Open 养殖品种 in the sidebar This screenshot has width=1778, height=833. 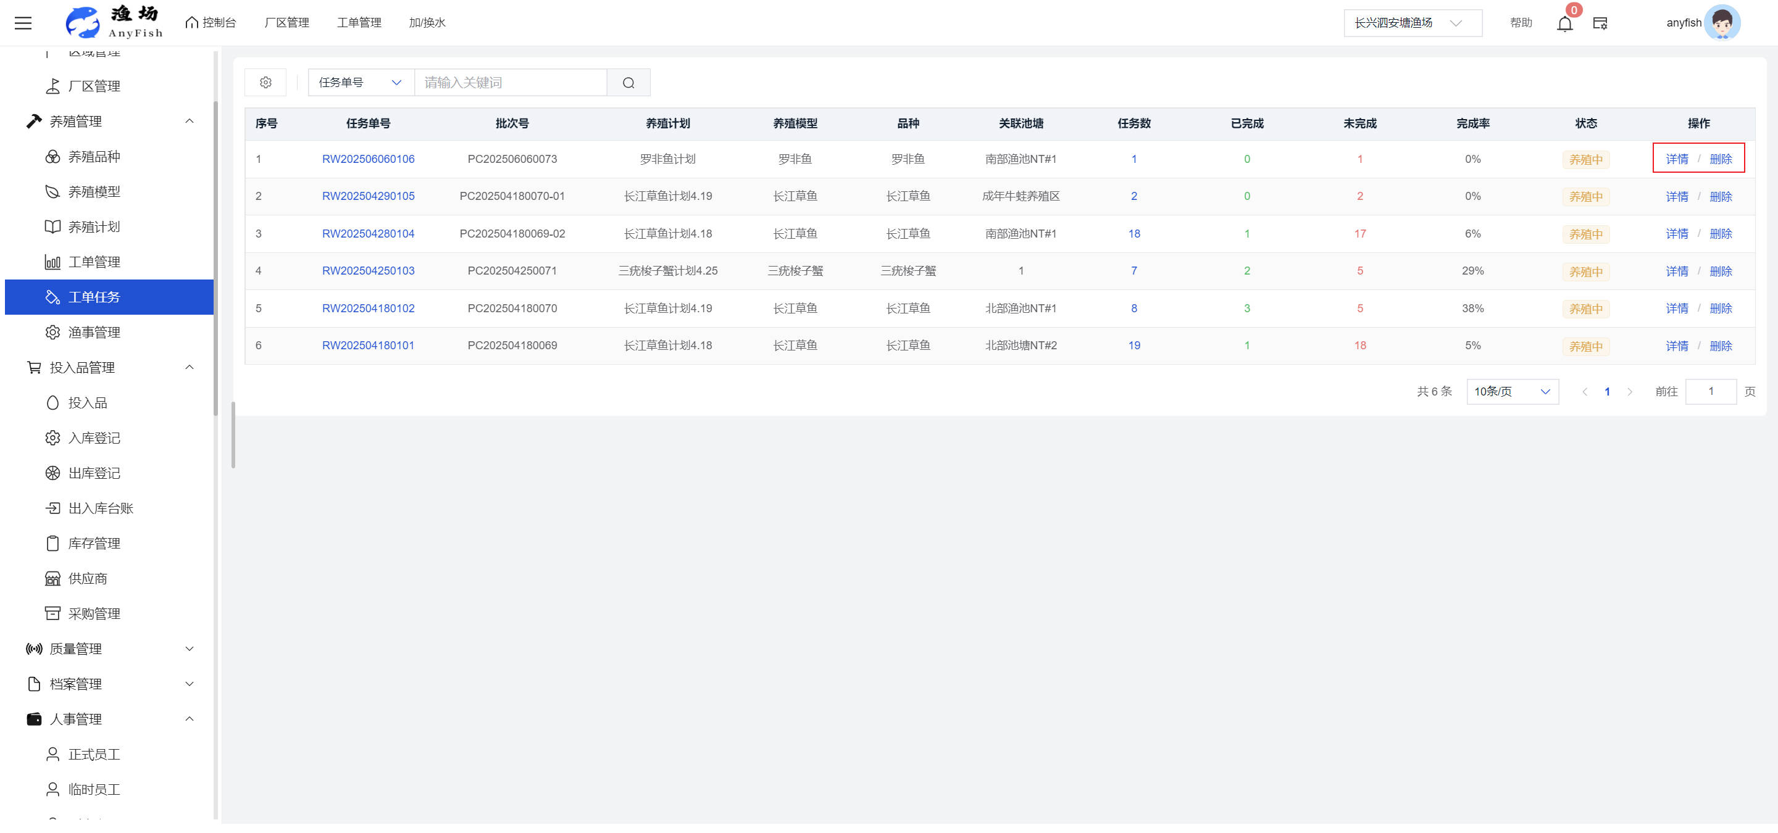94,157
